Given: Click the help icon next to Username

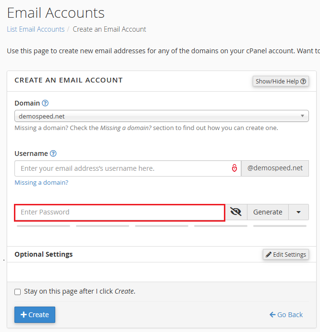Looking at the screenshot, I should (53, 154).
